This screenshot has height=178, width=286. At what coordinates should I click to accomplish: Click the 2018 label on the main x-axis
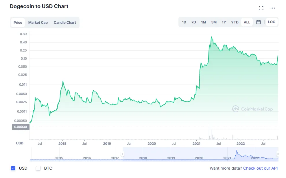[62, 144]
